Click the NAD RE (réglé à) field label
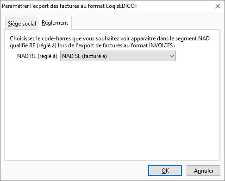 coord(37,56)
